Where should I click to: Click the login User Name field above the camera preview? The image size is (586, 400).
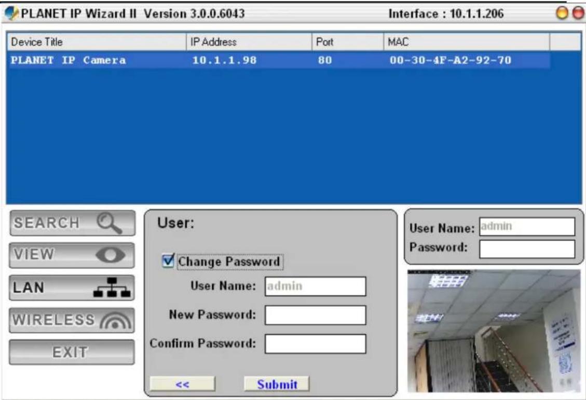click(527, 227)
